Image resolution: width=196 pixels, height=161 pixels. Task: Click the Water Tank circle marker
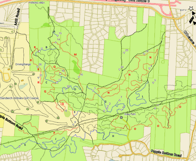click(x=121, y=118)
